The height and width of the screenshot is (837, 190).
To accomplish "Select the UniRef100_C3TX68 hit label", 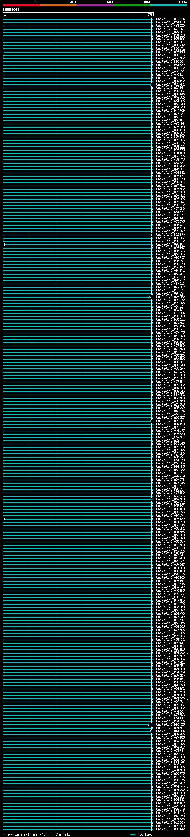I will [x=170, y=153].
